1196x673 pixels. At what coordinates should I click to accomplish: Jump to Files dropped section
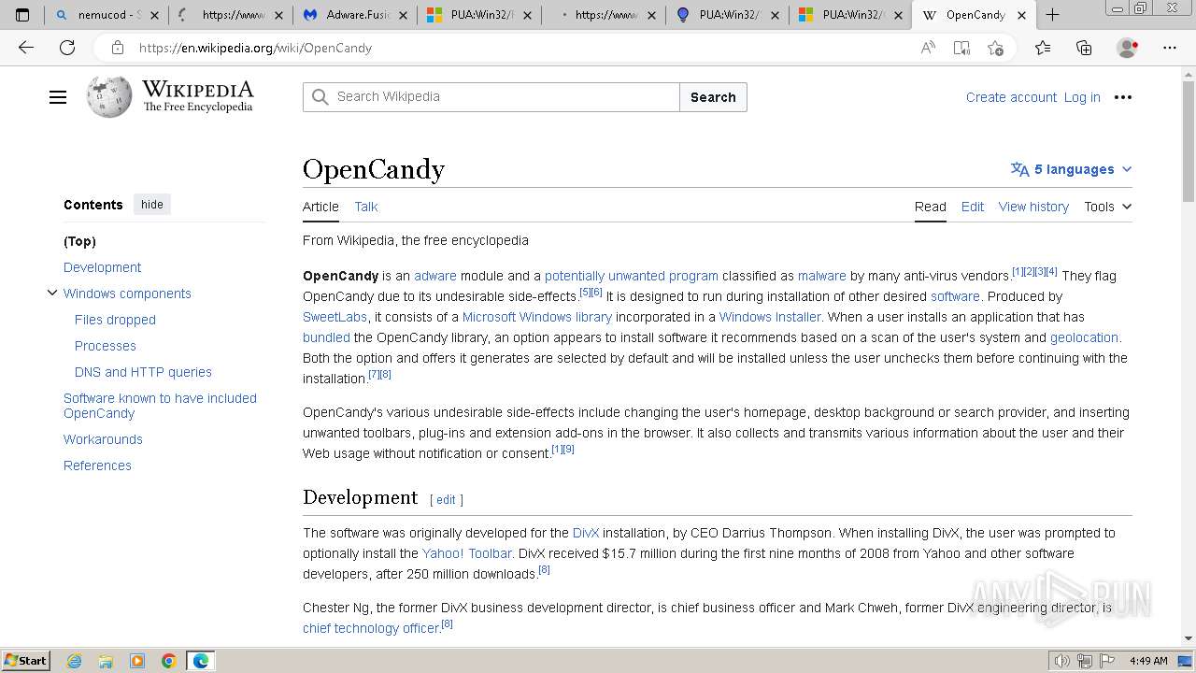point(115,320)
